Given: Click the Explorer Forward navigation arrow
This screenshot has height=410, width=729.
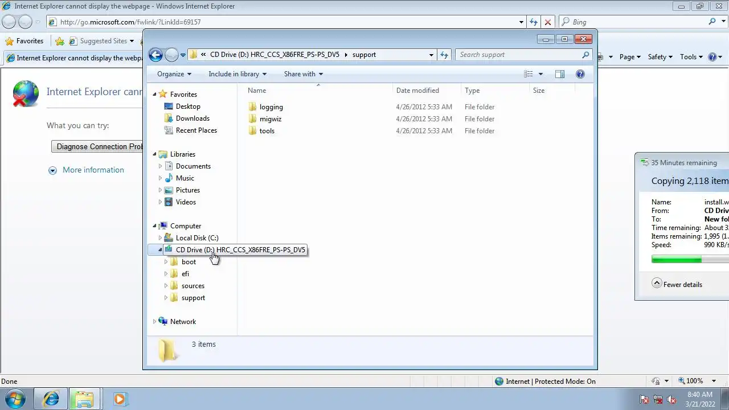Looking at the screenshot, I should tap(171, 55).
